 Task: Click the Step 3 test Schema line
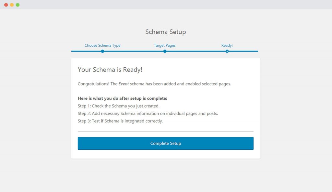[120, 121]
